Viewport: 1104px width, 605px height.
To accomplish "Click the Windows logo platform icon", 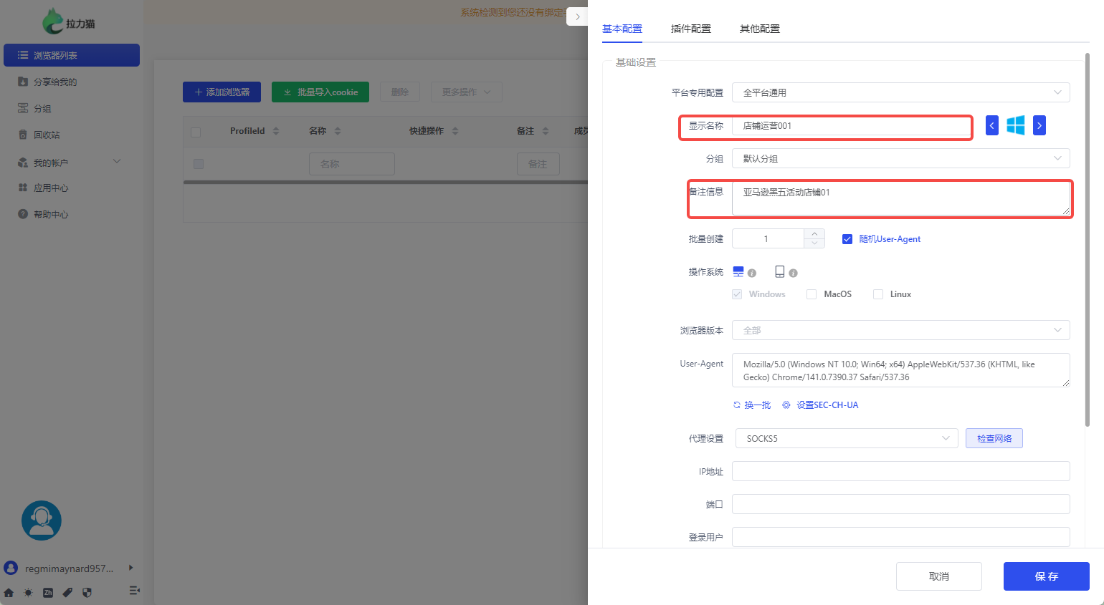I will [x=1015, y=125].
